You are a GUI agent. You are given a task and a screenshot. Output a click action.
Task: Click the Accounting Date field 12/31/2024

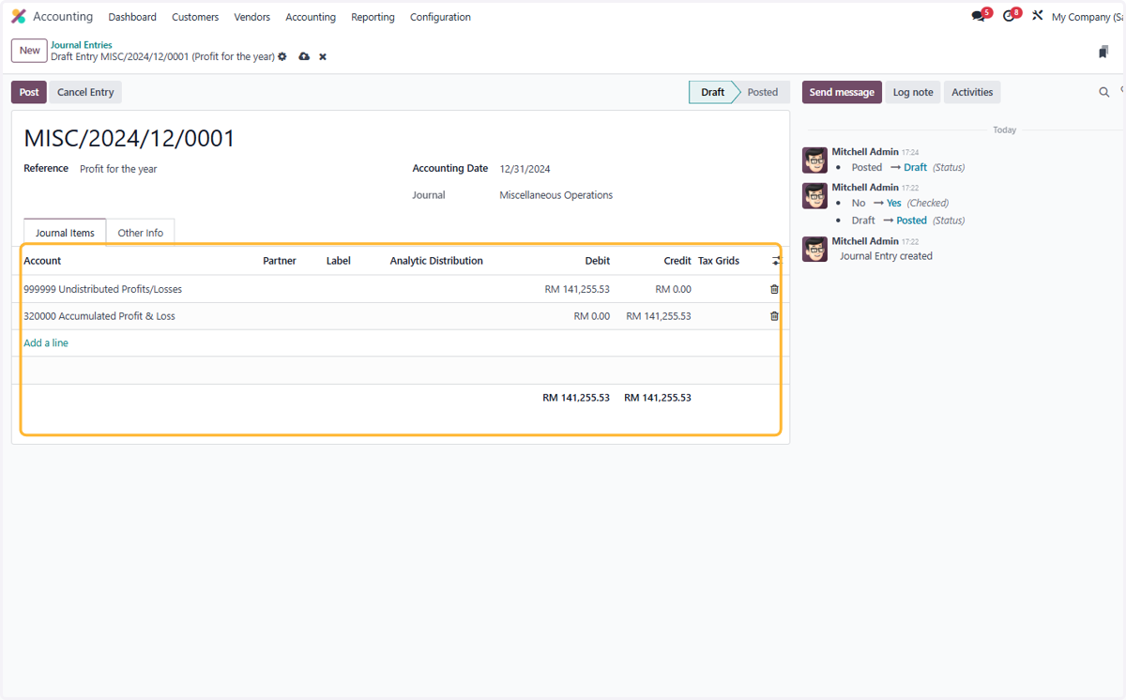tap(525, 169)
